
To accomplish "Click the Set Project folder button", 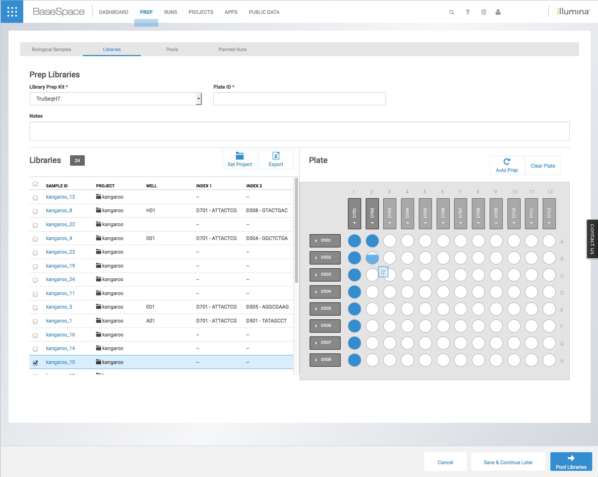I will click(x=240, y=160).
